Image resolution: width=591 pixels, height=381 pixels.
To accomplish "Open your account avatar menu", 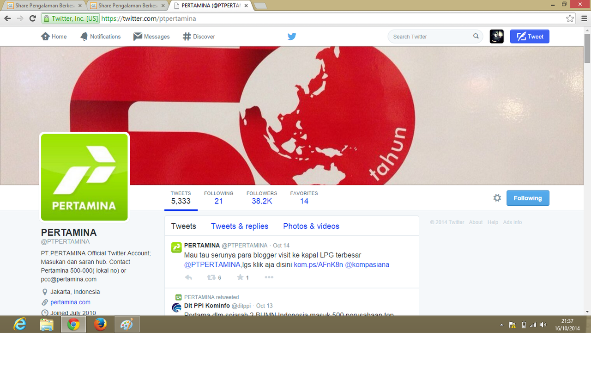I will click(x=497, y=37).
